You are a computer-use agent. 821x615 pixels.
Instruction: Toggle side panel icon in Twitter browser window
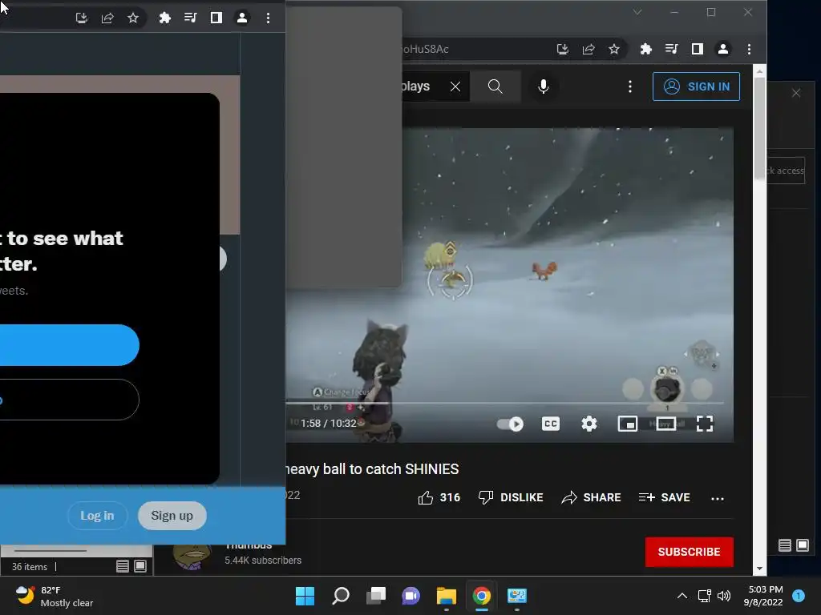tap(216, 18)
